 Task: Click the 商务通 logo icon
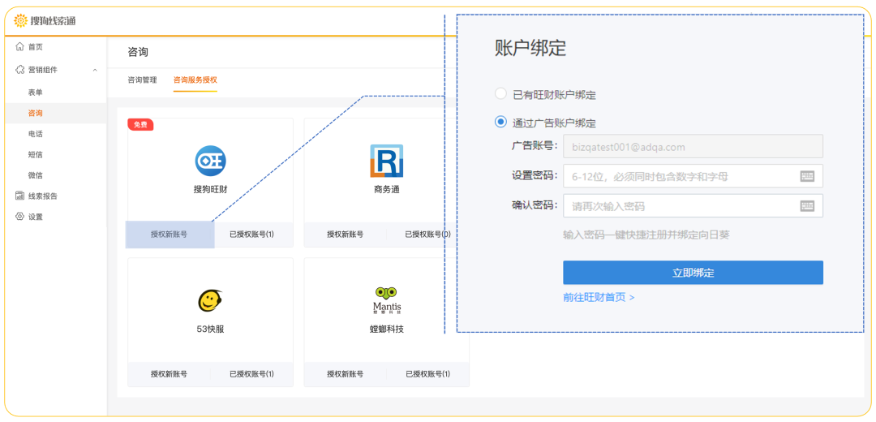tap(387, 161)
